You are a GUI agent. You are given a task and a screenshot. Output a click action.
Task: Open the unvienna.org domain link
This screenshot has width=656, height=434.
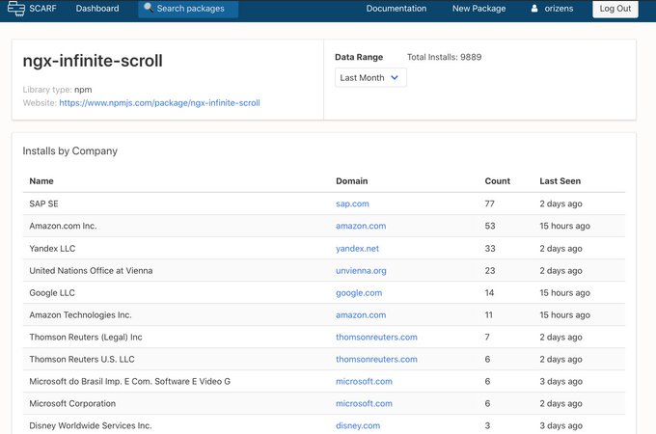(x=361, y=270)
